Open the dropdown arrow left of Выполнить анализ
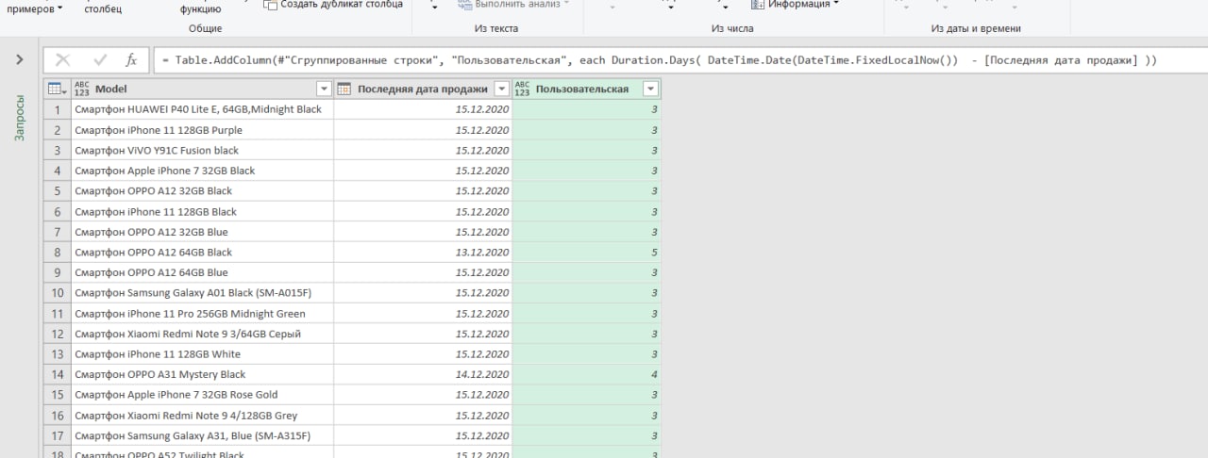This screenshot has width=1208, height=458. coord(434,7)
